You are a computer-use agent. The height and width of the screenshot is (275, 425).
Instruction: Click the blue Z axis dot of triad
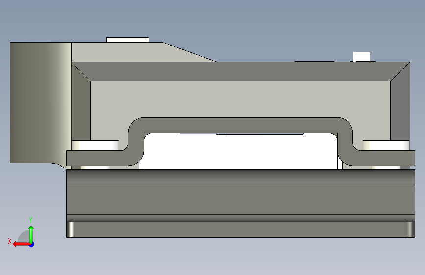(x=32, y=244)
